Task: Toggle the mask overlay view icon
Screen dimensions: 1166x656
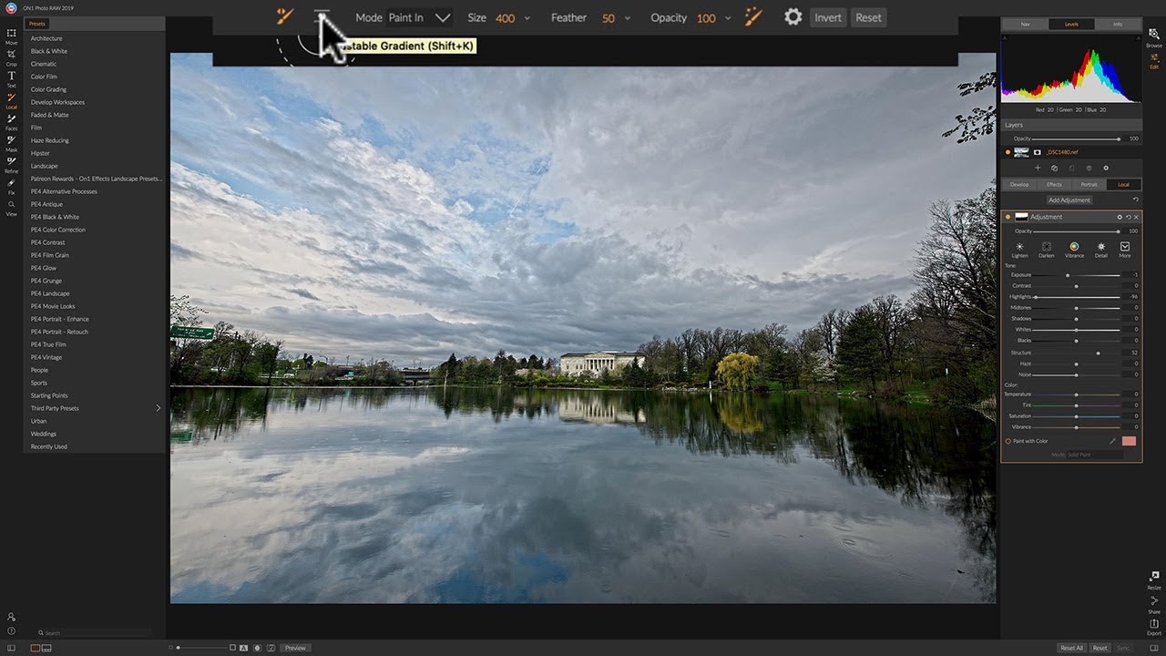Action: [x=257, y=648]
